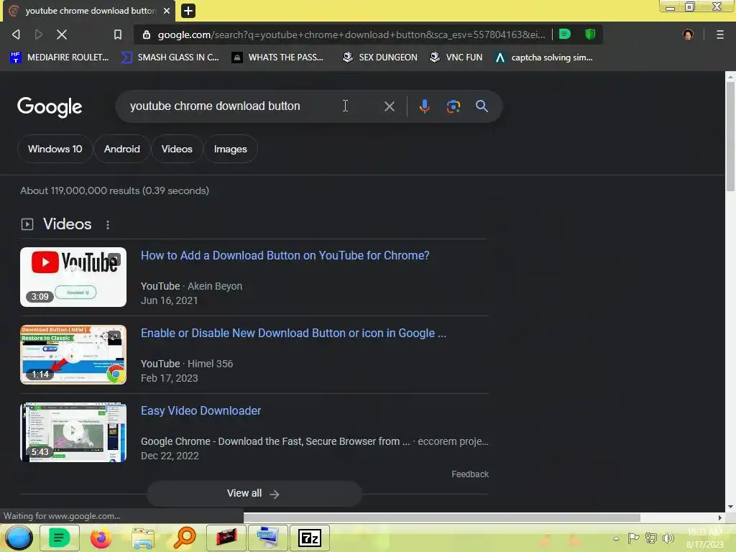Click the Google logo
This screenshot has height=552, width=736.
point(50,107)
